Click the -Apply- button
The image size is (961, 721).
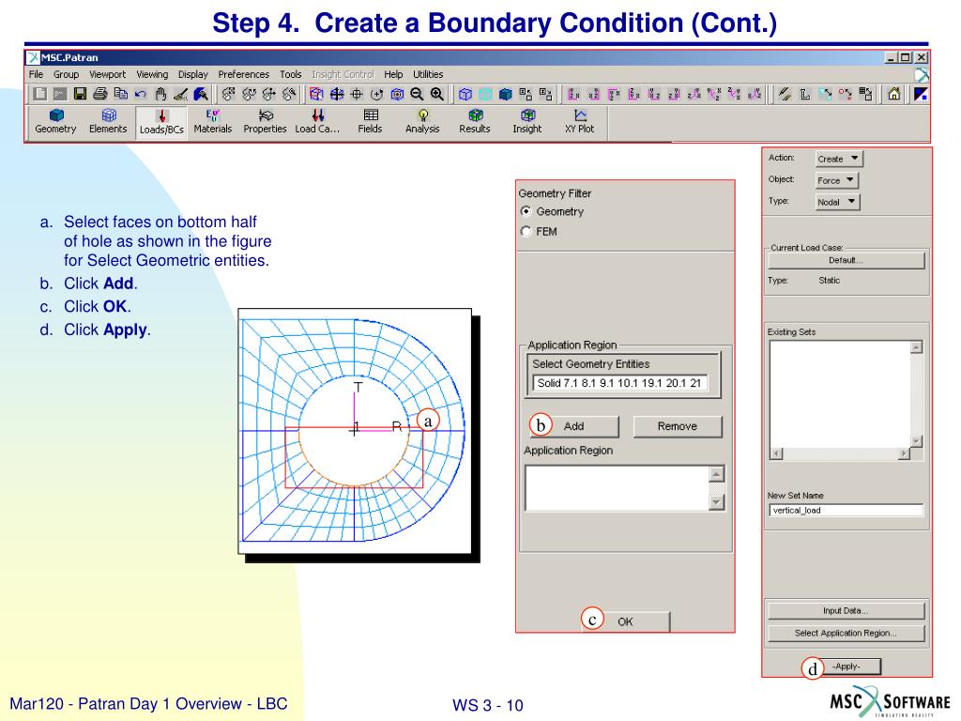tap(847, 667)
